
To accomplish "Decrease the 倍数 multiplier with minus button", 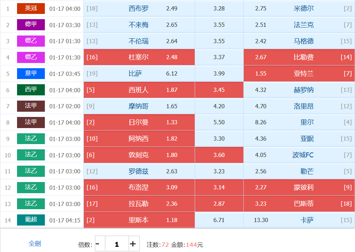I will [x=98, y=244].
